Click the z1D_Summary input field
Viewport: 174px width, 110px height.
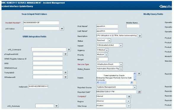(x=44, y=106)
